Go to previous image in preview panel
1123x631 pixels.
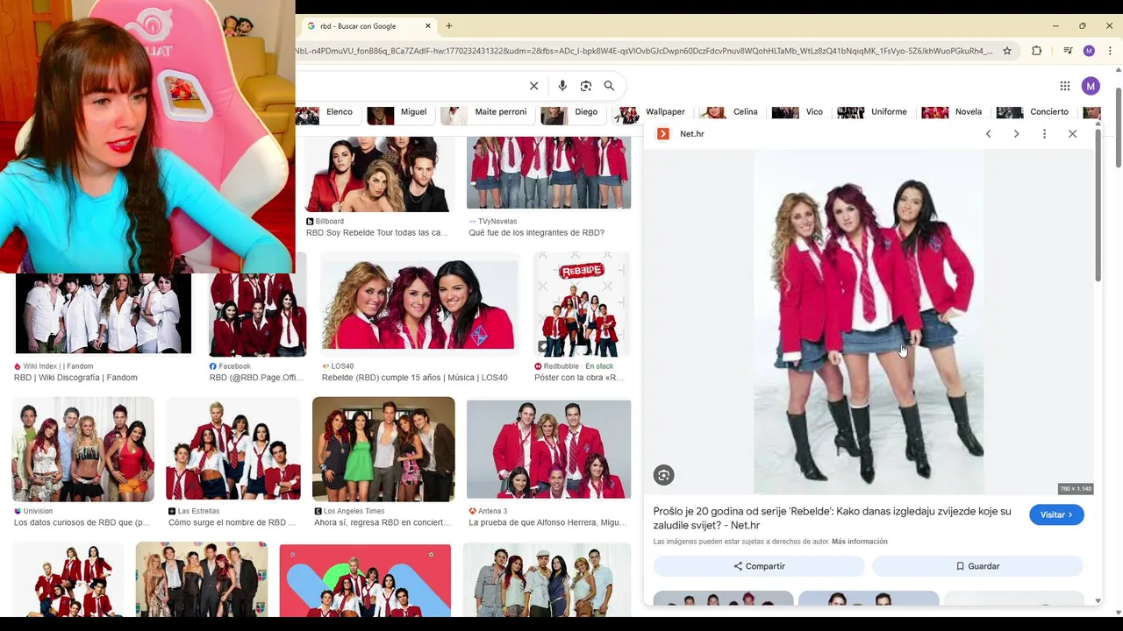[x=989, y=134]
